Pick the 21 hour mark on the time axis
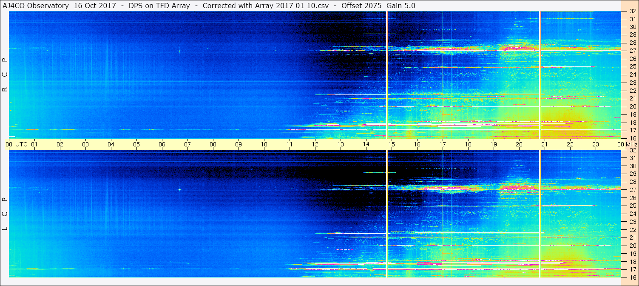The image size is (639, 286). click(x=545, y=144)
